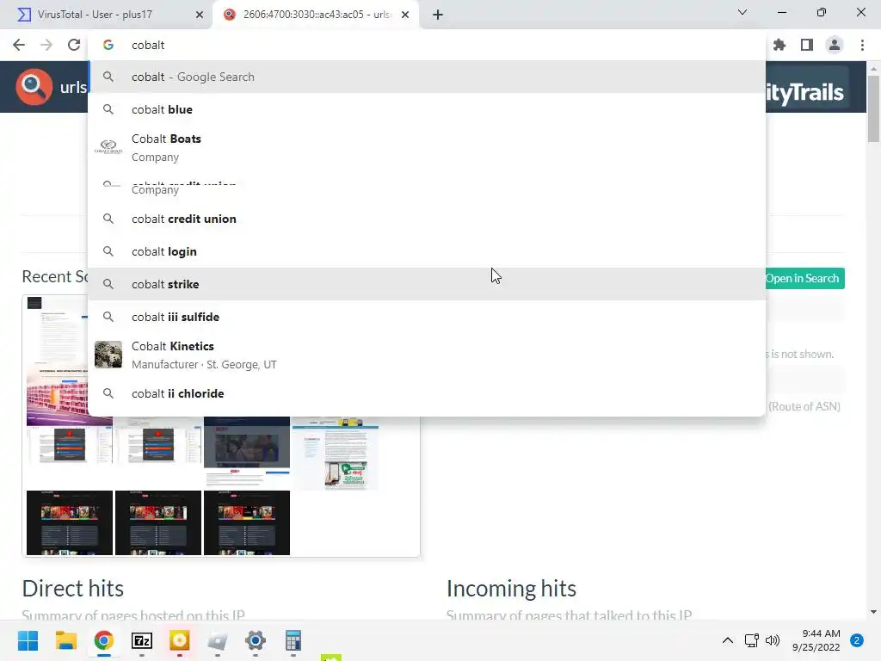
Task: Open the Calculator taskbar icon
Action: (x=293, y=640)
